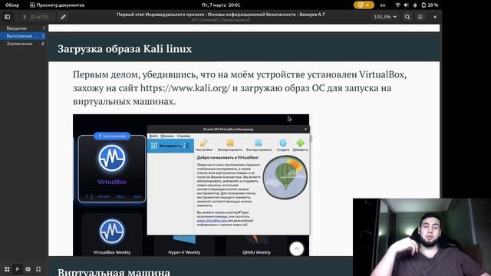The width and height of the screenshot is (491, 276).
Task: Click the VirtualBox Recommended card in slide
Action: pyautogui.click(x=112, y=169)
